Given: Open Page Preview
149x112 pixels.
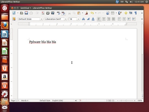Looking at the screenshot, I should point(53,13).
